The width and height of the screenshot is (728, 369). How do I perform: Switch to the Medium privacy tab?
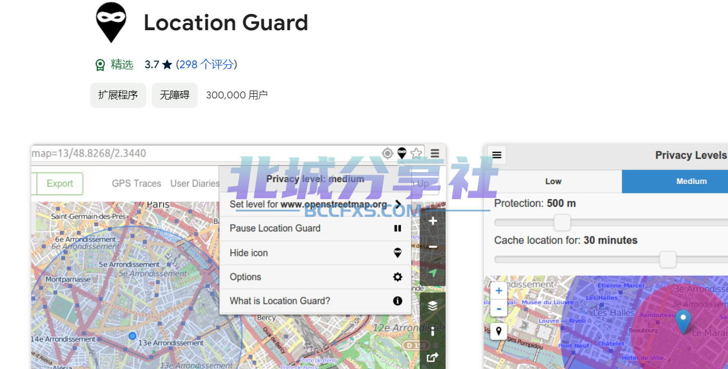[x=675, y=181]
